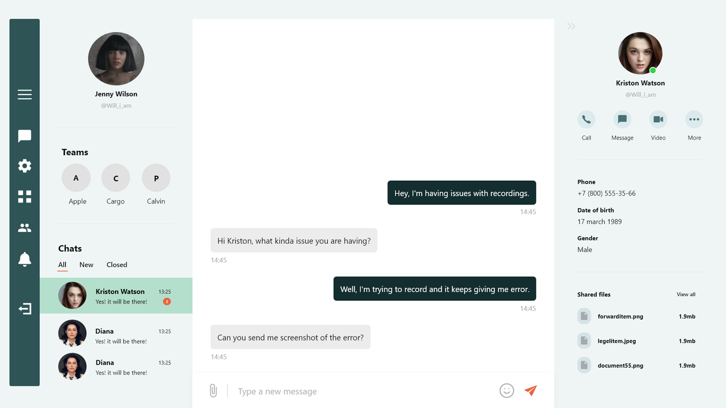Open the hamburger menu
Viewport: 726px width, 408px height.
coord(24,94)
